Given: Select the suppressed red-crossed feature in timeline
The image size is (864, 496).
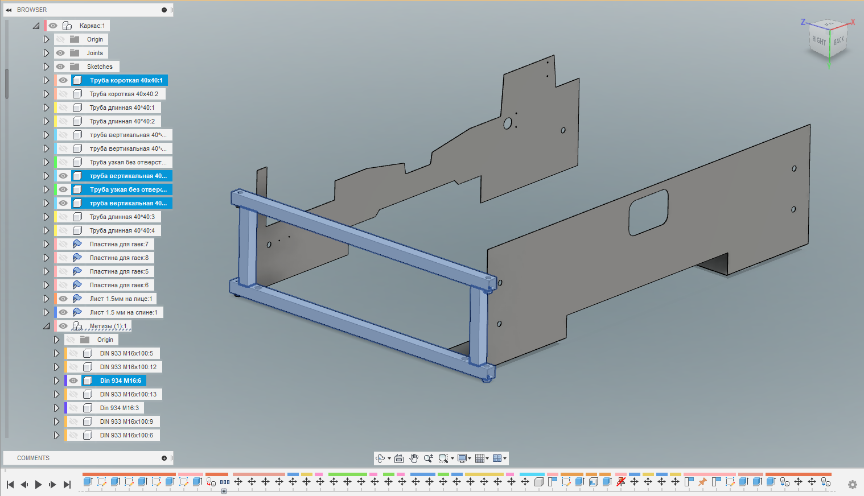Looking at the screenshot, I should [621, 482].
